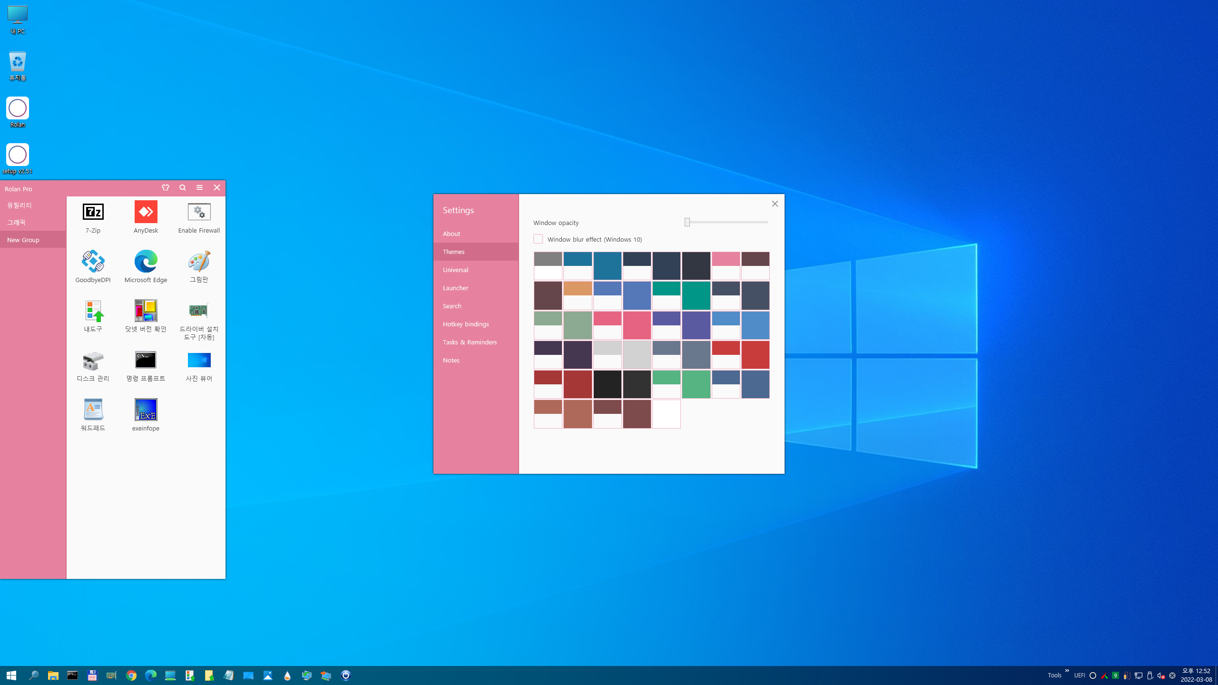Open the About settings page
This screenshot has height=685, width=1218.
[x=476, y=234]
